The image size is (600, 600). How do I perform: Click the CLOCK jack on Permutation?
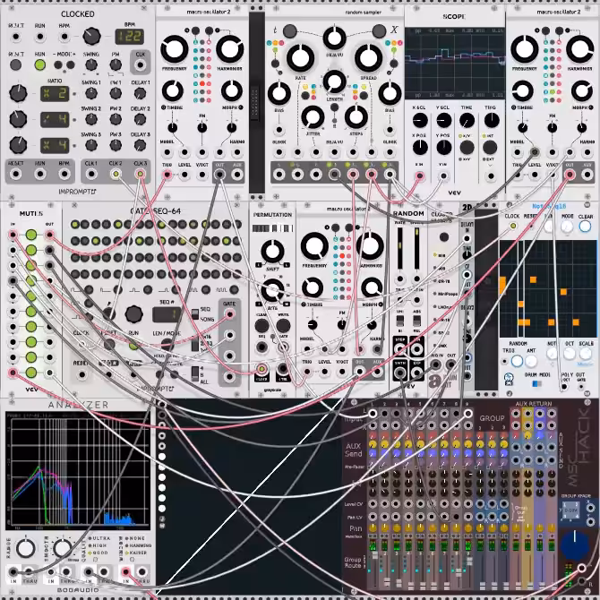pyautogui.click(x=261, y=369)
